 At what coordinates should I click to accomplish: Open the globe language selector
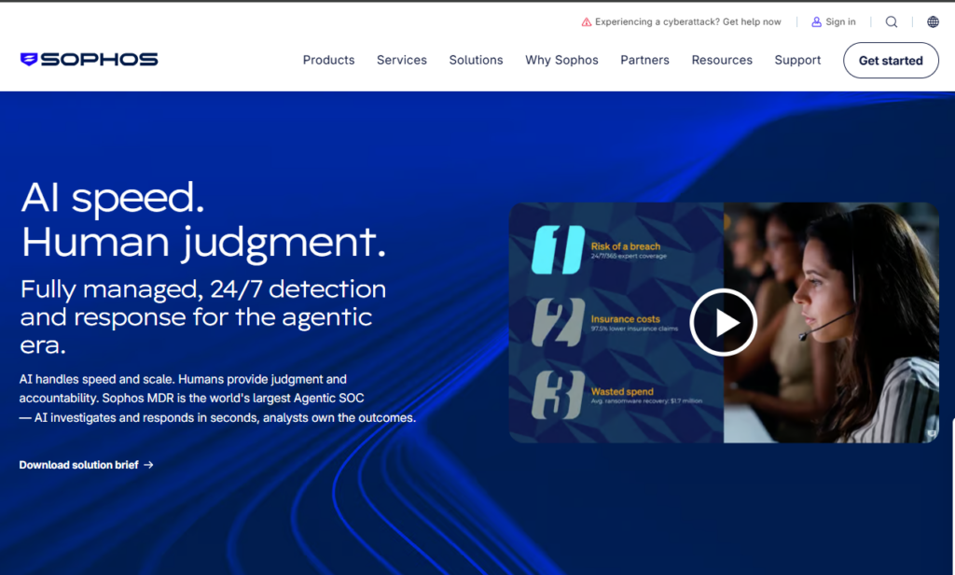click(933, 22)
